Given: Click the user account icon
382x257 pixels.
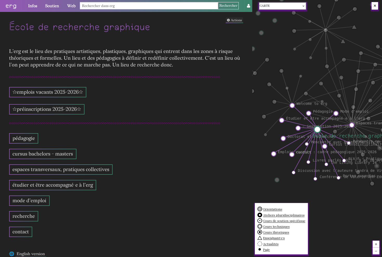Looking at the screenshot, I should [248, 6].
